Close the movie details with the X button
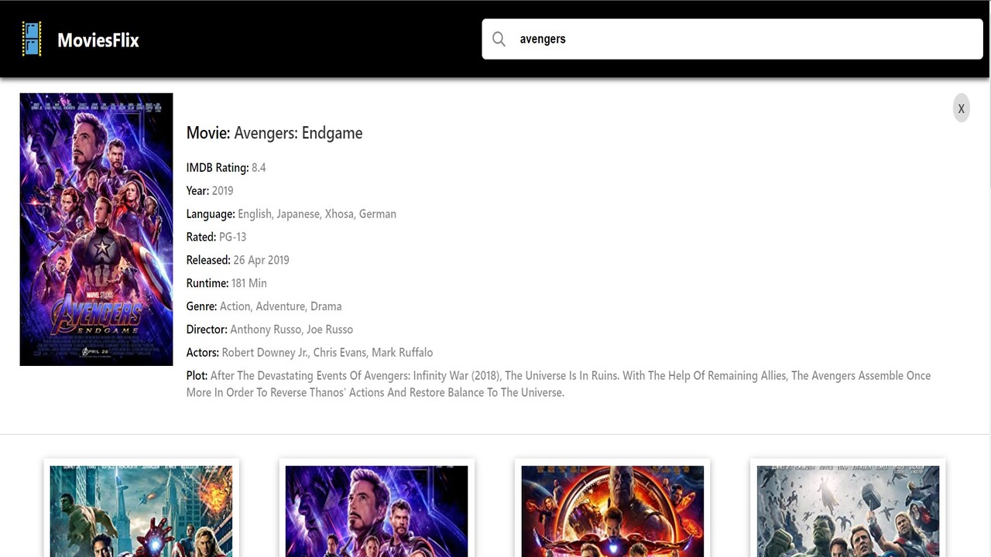The image size is (991, 557). pyautogui.click(x=961, y=108)
